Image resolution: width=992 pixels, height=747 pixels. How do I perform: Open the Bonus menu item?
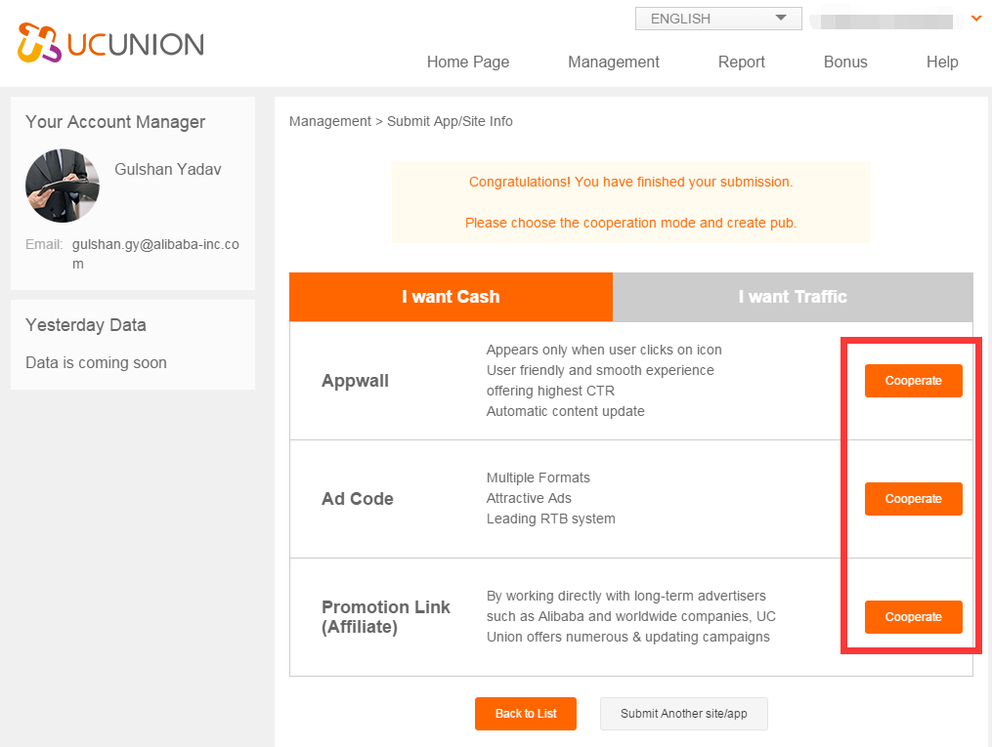(x=844, y=62)
